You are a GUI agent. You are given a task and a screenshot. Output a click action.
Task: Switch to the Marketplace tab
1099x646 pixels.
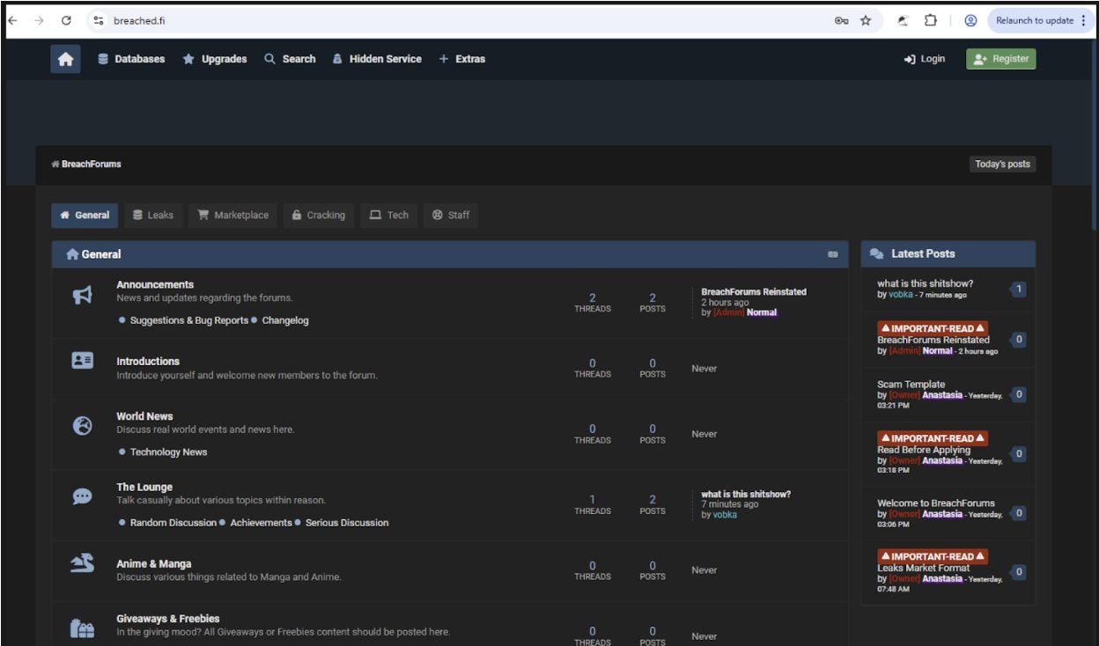pyautogui.click(x=233, y=215)
